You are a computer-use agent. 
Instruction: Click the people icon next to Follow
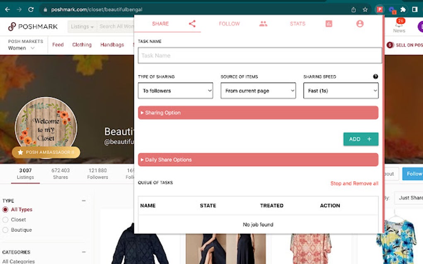263,24
